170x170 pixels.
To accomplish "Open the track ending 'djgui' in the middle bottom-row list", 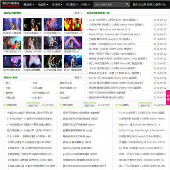I will point(77,136).
